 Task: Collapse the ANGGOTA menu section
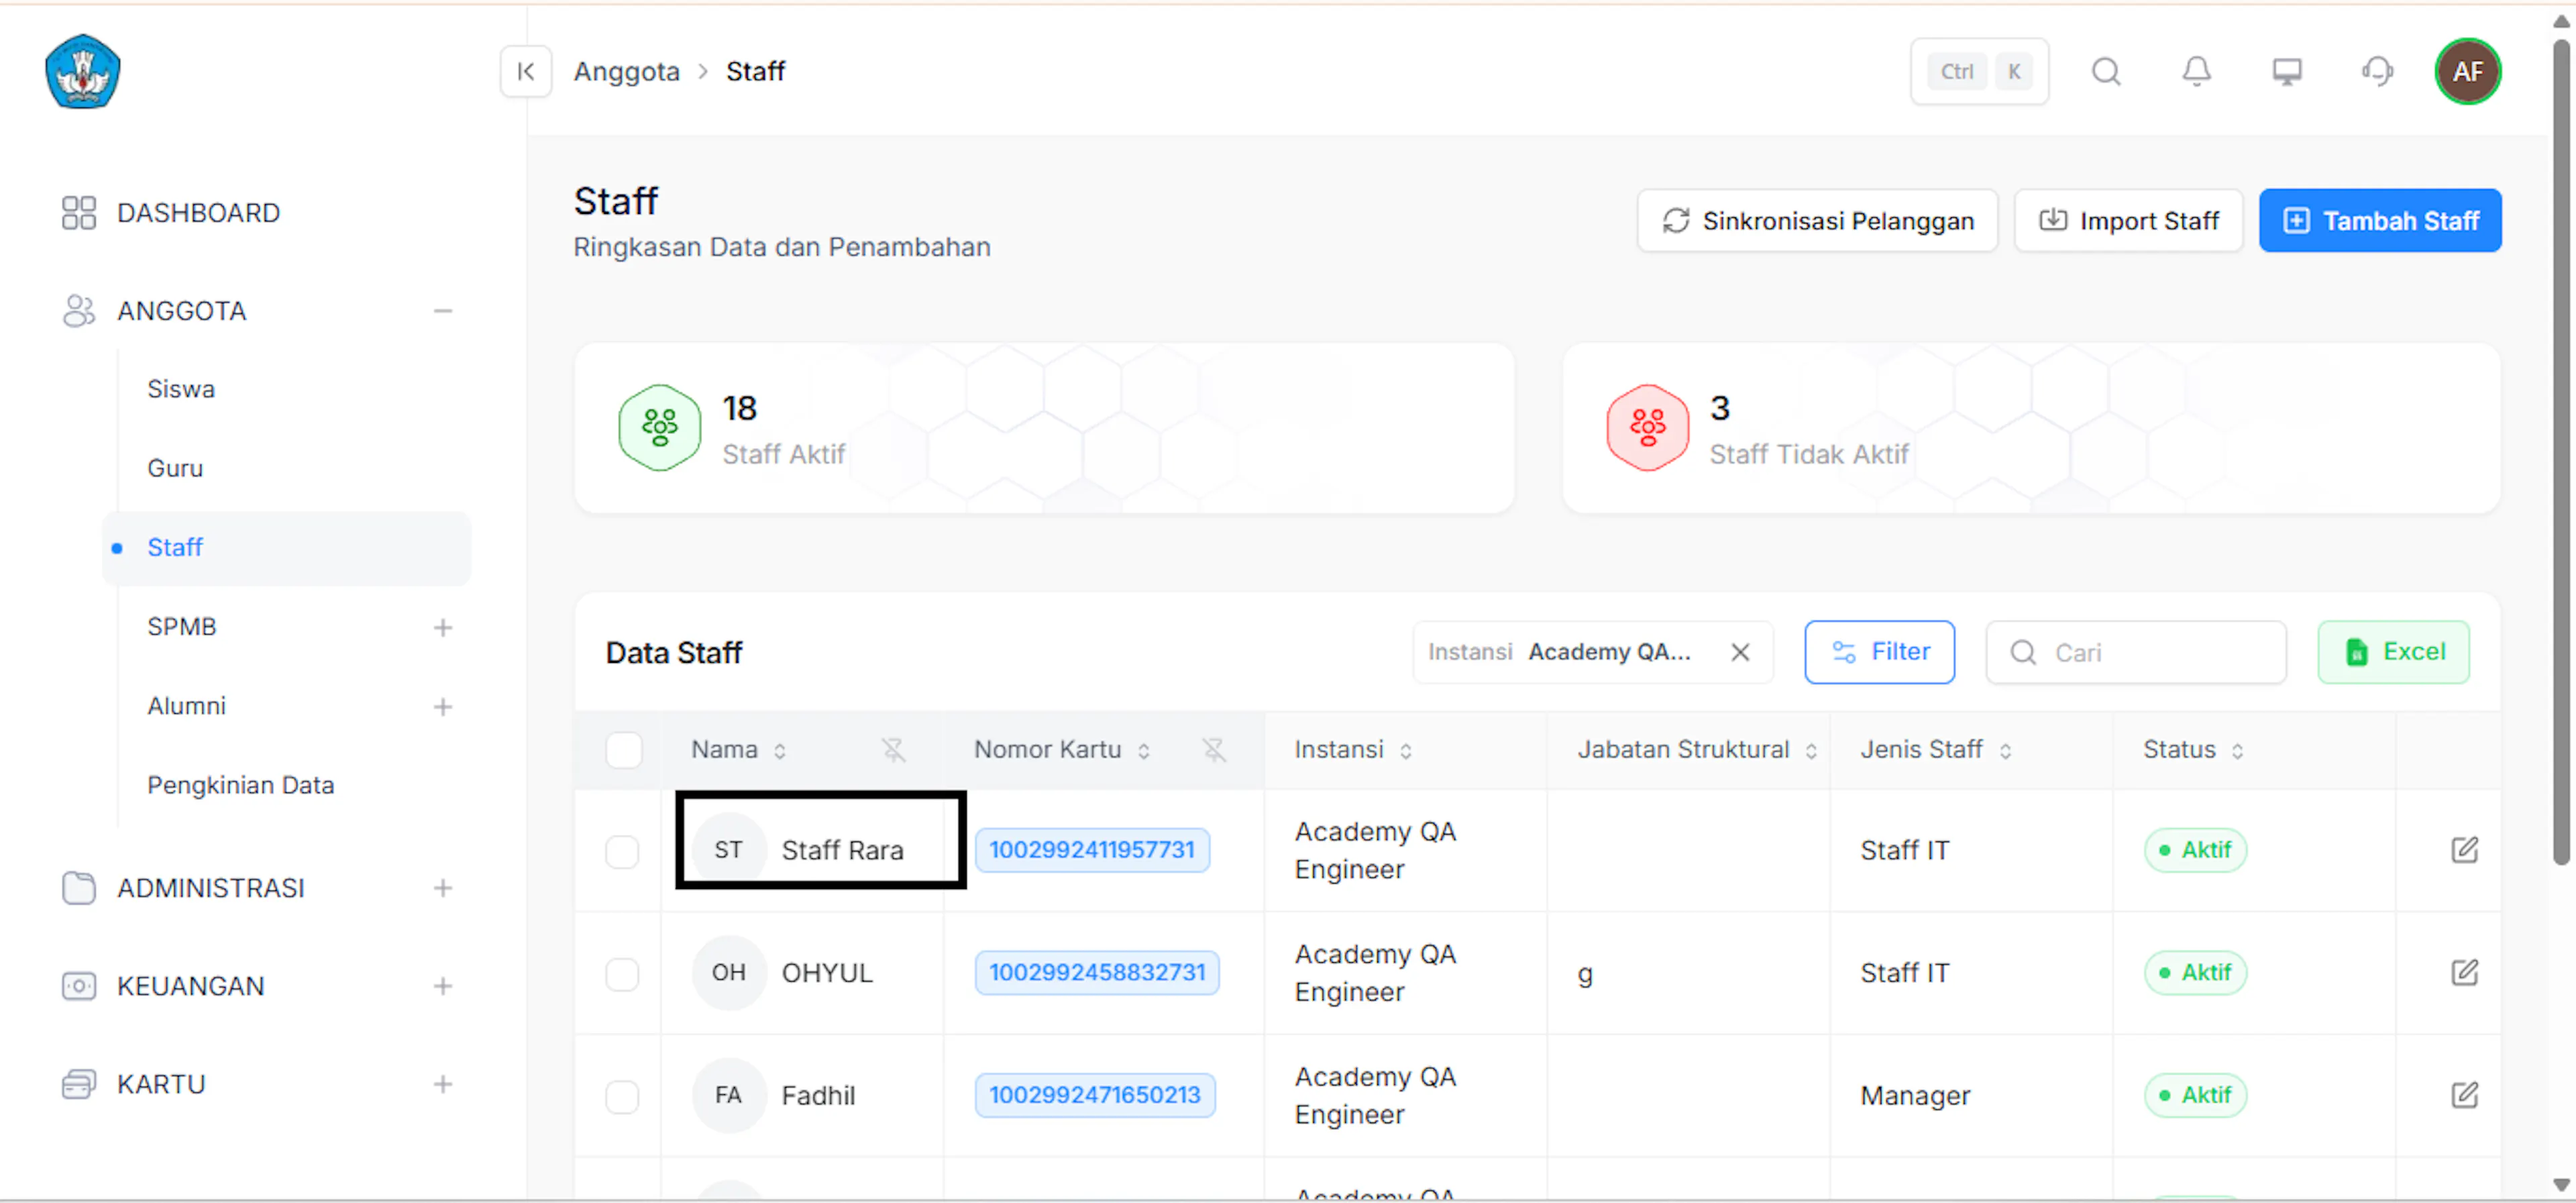443,311
